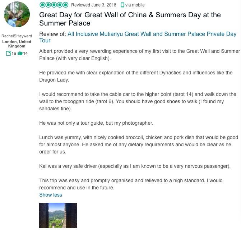Click the Reviewed June 3, 2018 date
241x230 pixels.
pos(93,5)
